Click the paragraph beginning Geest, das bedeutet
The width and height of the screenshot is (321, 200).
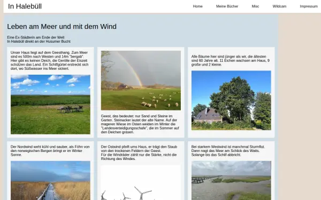pyautogui.click(x=140, y=124)
